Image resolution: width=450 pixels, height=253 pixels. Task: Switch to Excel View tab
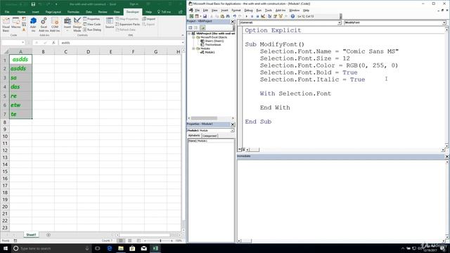coord(117,12)
